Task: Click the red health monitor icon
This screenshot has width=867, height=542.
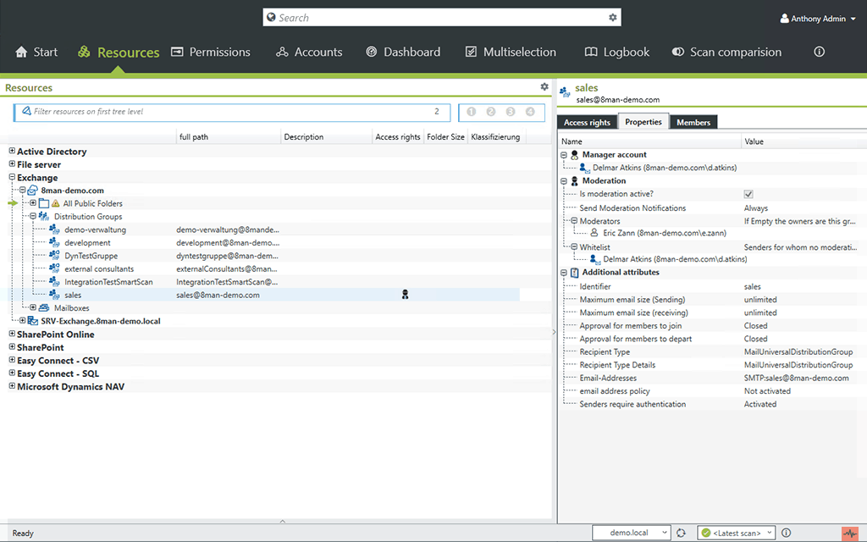Action: pos(850,534)
